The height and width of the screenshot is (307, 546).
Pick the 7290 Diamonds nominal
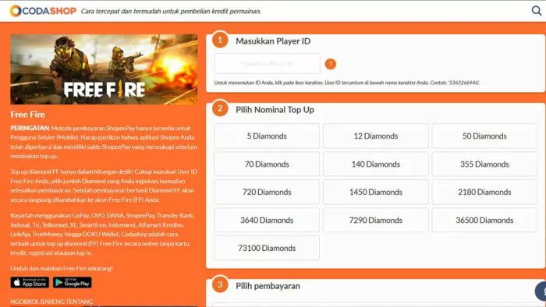[x=376, y=220]
